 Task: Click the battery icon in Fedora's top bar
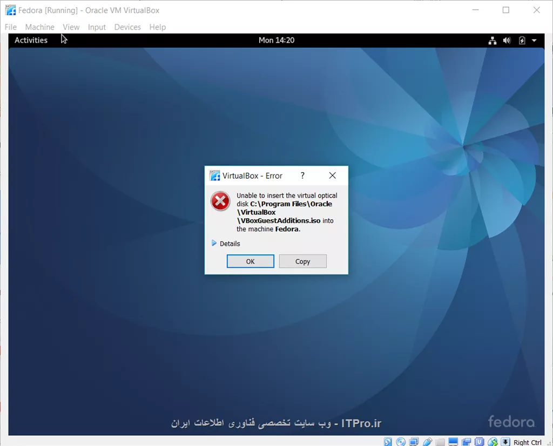(522, 40)
